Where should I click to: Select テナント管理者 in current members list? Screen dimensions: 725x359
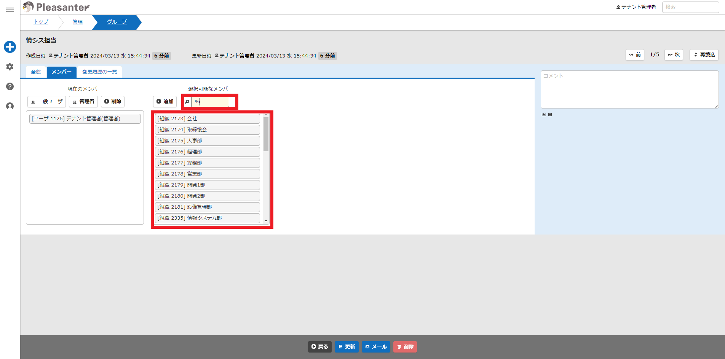(85, 119)
